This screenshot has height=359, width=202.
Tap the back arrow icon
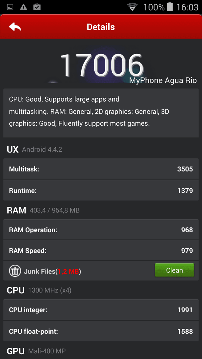pos(15,27)
